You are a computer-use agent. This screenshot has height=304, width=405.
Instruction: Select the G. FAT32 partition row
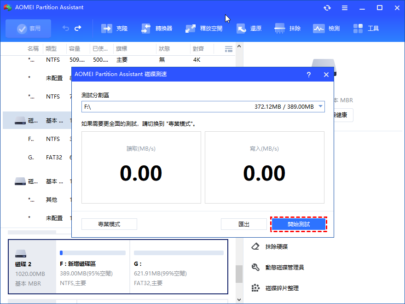[37, 157]
